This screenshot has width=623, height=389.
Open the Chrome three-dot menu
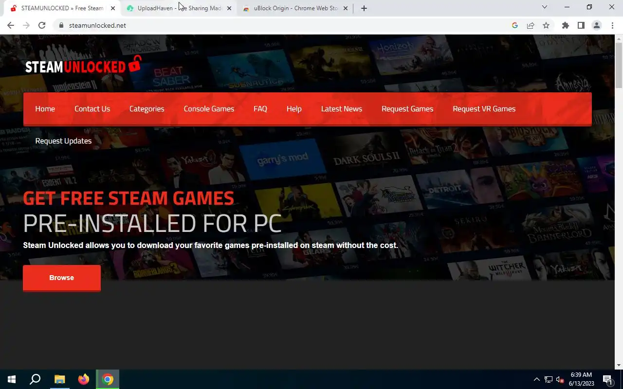[x=612, y=25]
